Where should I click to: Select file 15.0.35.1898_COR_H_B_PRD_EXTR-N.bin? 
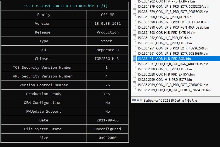point(166,32)
